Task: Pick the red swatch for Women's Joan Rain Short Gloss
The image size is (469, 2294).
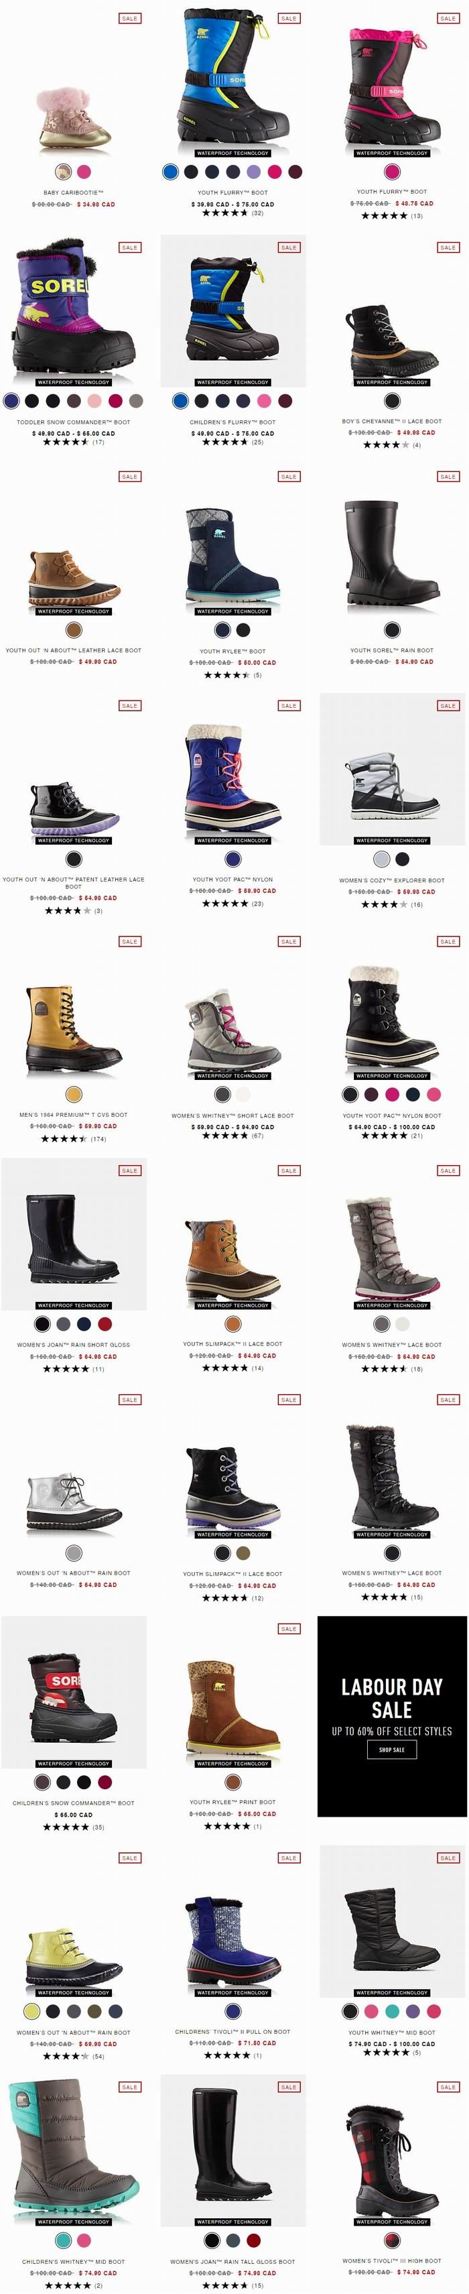Action: [x=105, y=1324]
